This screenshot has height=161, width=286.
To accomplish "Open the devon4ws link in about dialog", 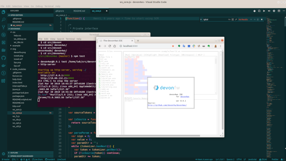I will tap(184, 97).
